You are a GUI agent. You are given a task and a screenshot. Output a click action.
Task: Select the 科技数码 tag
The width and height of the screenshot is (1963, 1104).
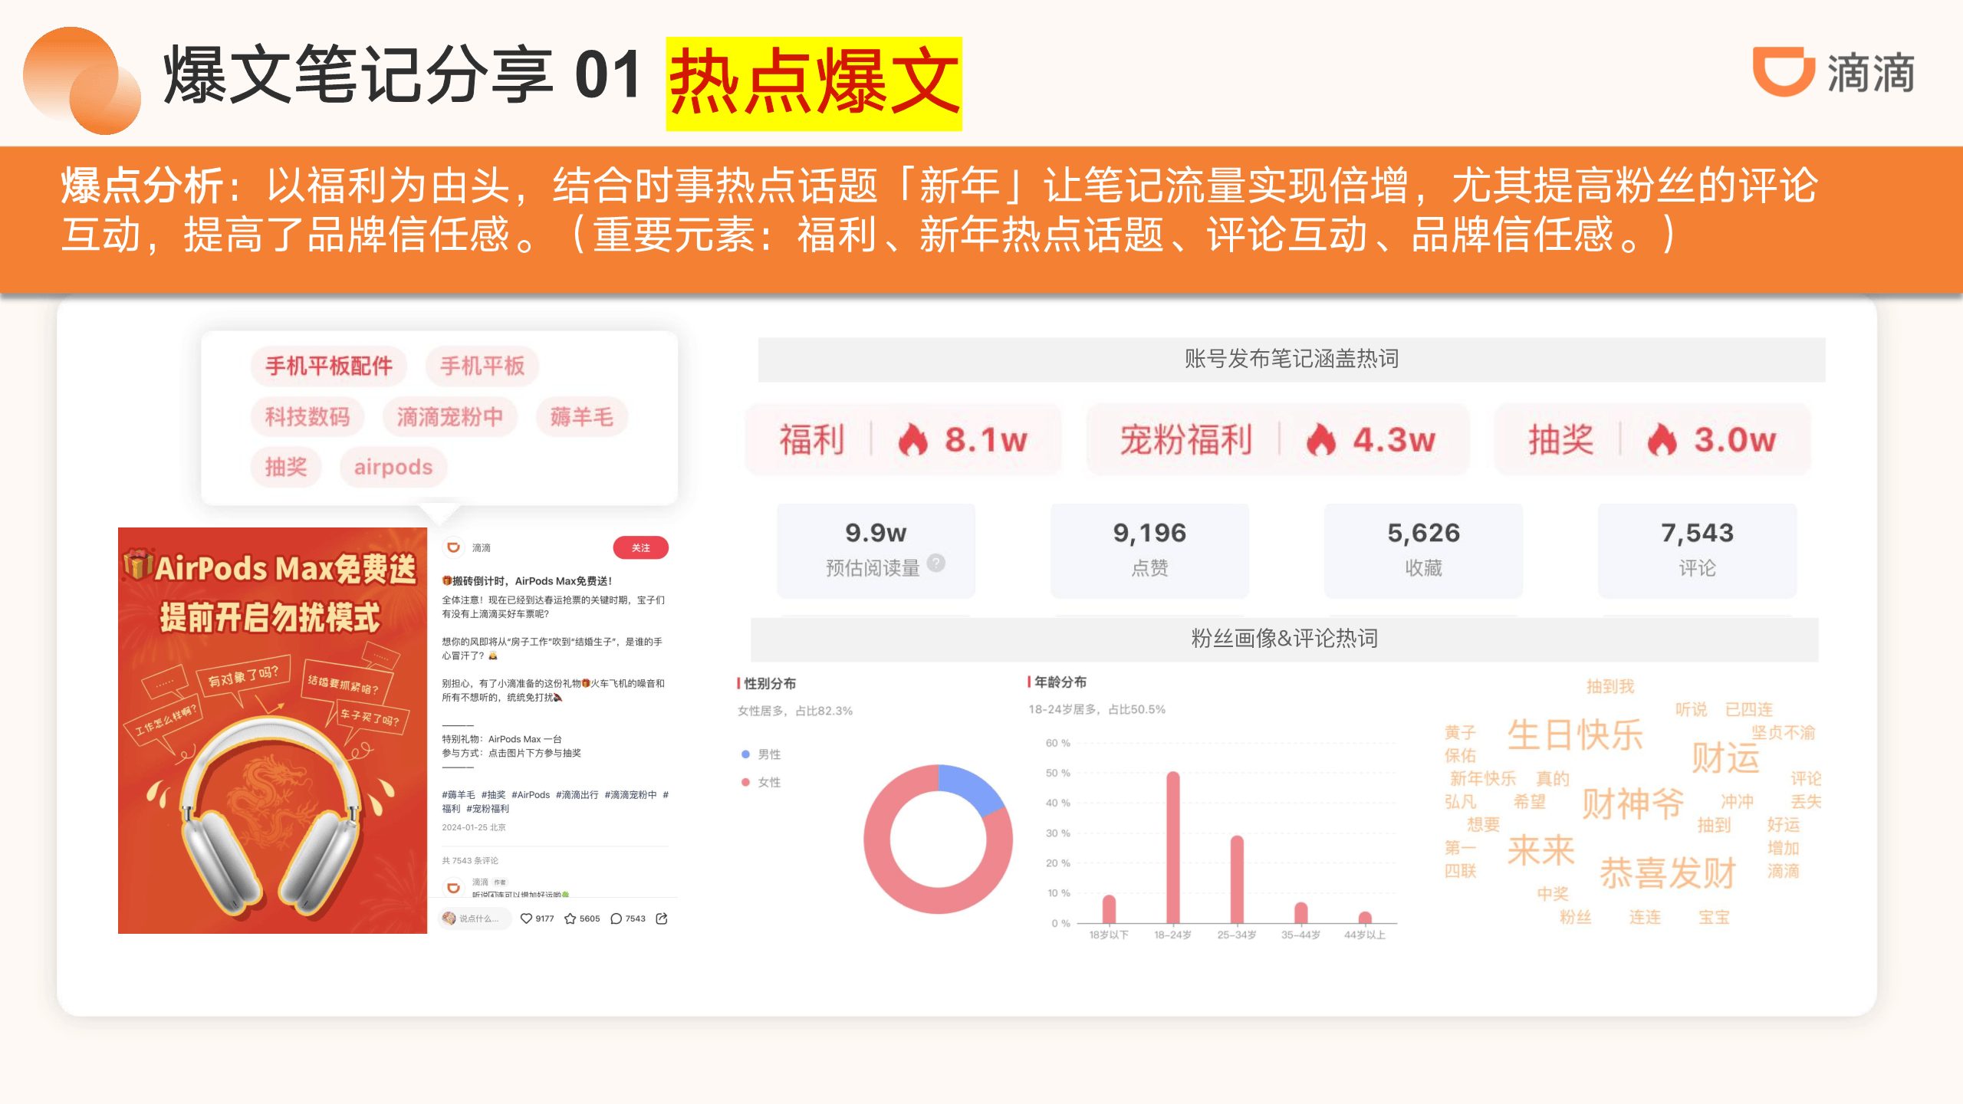(x=307, y=416)
